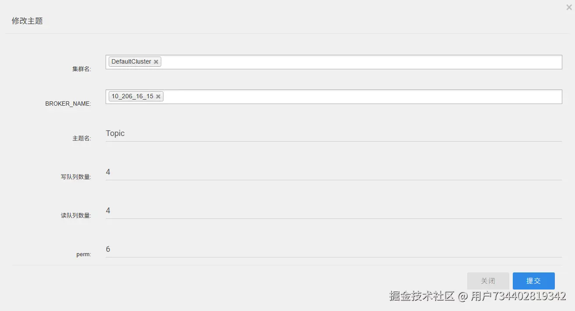
Task: Focus the perm input field
Action: coord(334,249)
